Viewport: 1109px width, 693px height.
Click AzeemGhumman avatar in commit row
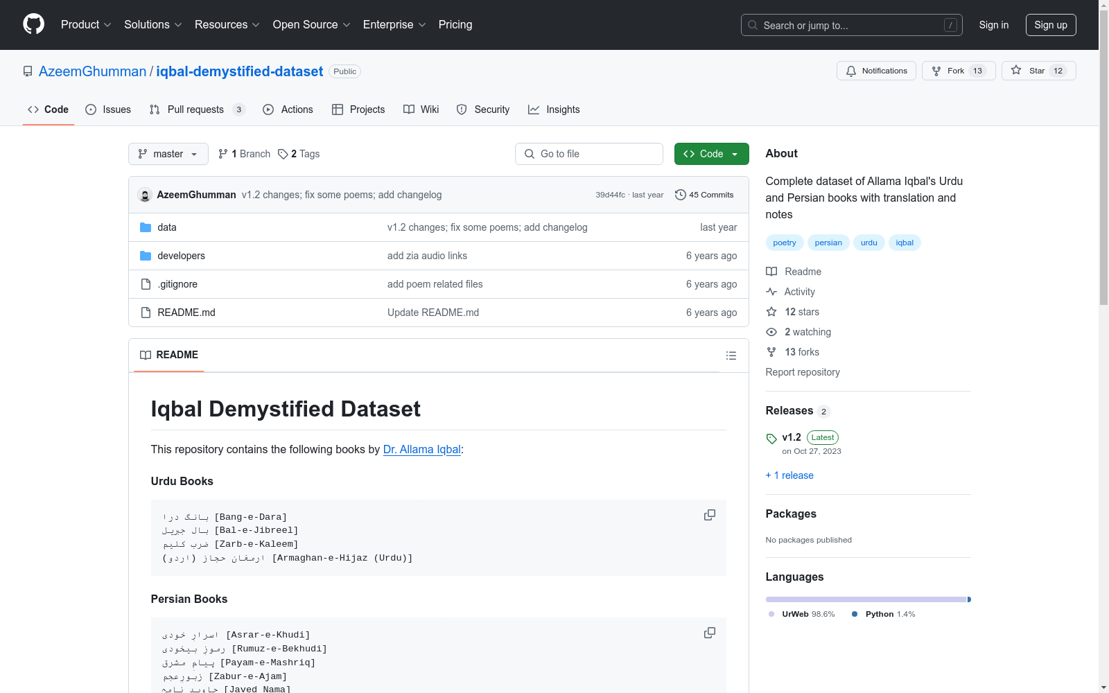[x=145, y=195]
